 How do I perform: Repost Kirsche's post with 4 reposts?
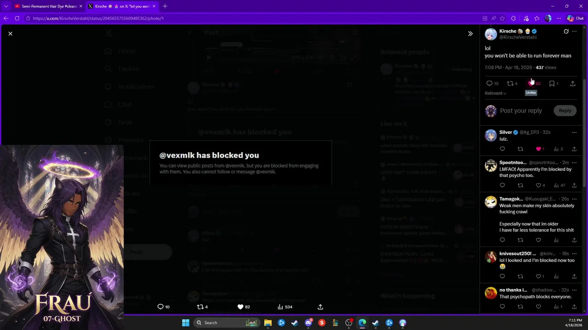[512, 83]
